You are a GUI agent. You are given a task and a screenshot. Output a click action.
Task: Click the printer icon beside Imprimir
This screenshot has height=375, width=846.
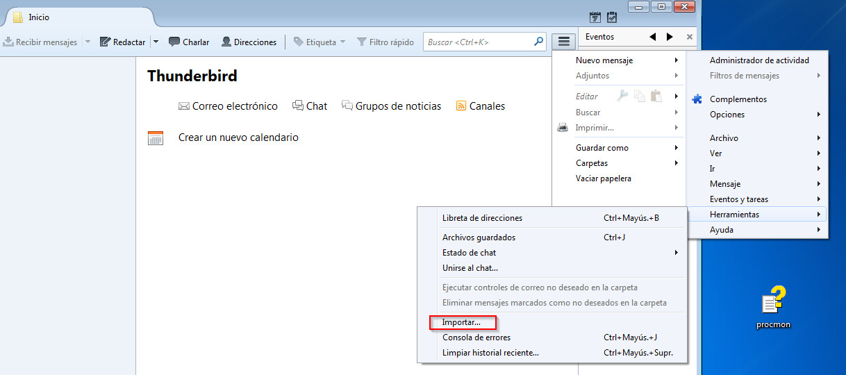pos(563,128)
